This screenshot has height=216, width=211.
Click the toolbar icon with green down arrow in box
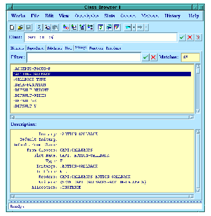(101, 27)
